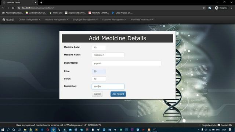Go back using the browser back arrow
The image size is (235, 132).
(x=3, y=8)
